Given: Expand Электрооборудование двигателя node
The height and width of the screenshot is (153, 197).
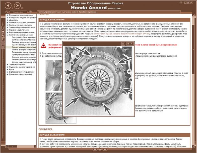Looking at the screenshot, I should pos(7,27).
